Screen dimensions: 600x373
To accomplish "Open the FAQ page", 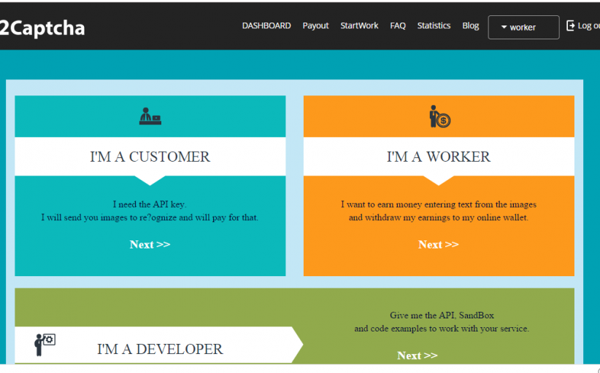I will pos(398,25).
